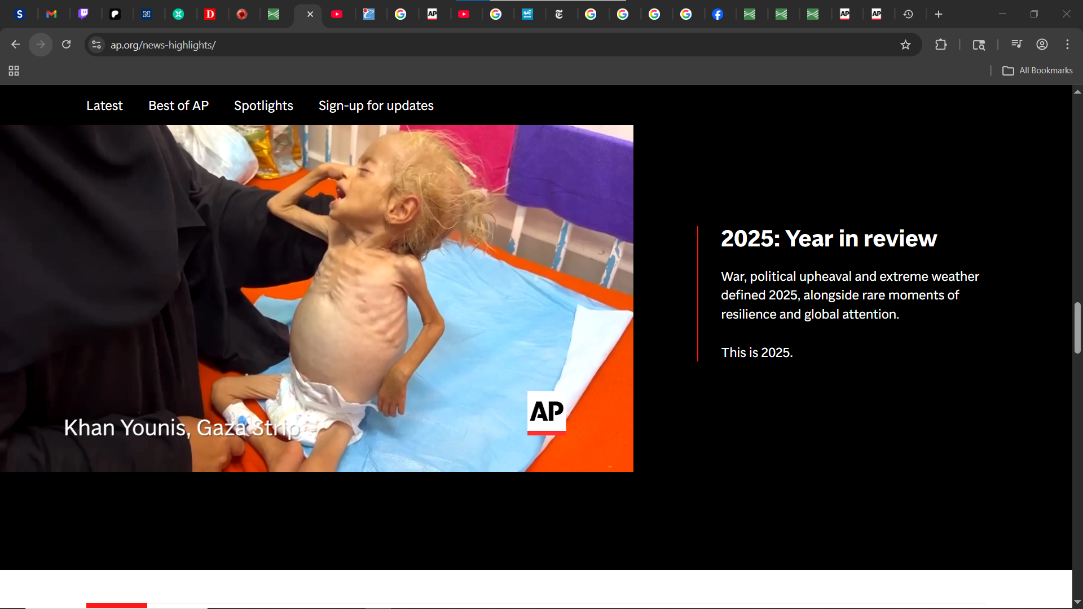
Task: Open the All Bookmarks folder
Action: pyautogui.click(x=1037, y=70)
